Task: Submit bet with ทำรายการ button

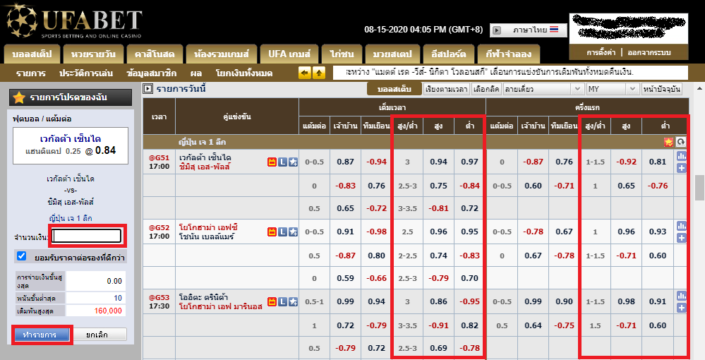Action: (x=41, y=335)
